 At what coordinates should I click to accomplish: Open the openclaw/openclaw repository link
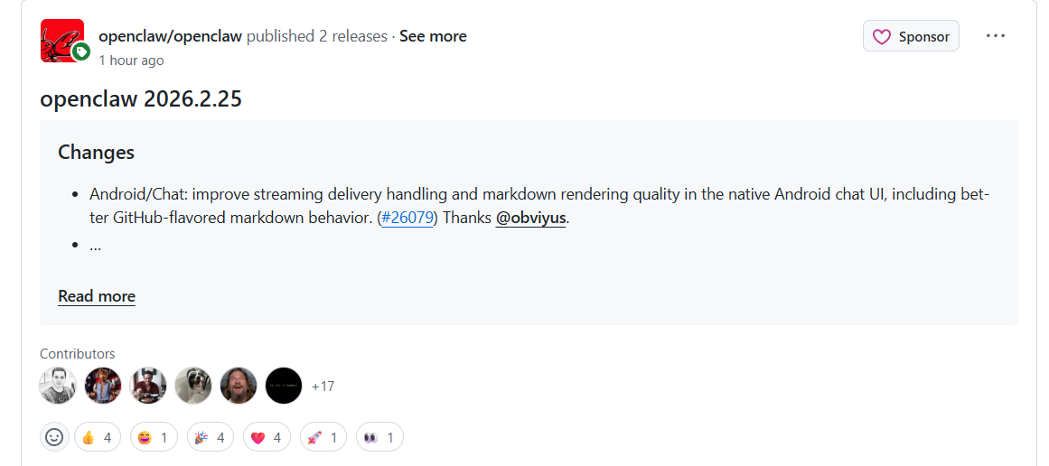pos(170,36)
